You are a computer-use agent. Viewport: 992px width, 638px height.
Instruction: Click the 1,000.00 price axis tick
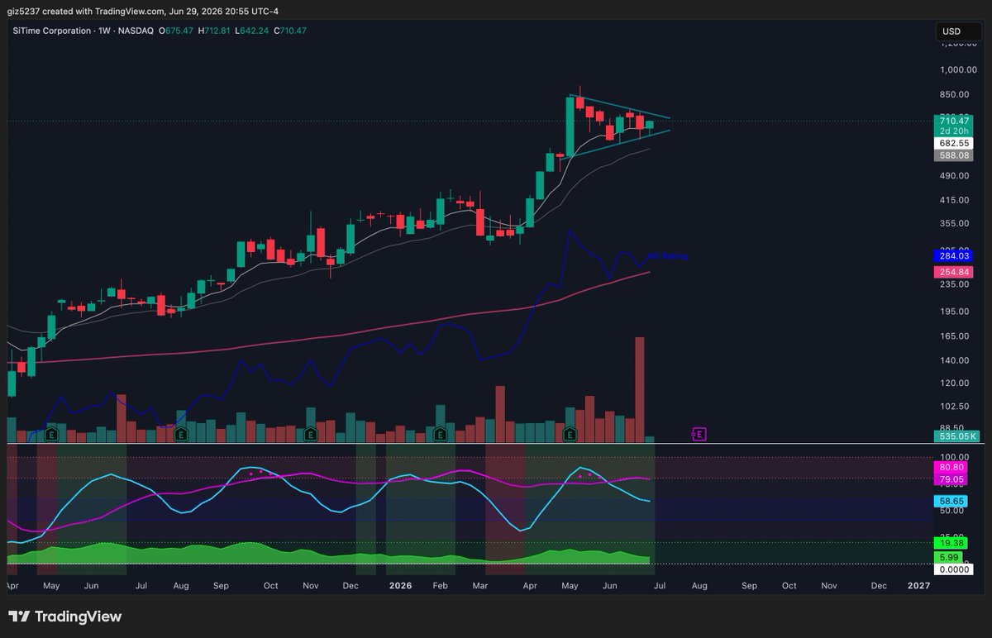coord(957,70)
